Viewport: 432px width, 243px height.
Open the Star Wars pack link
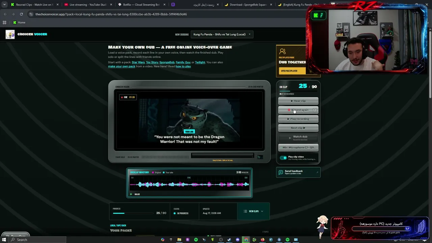[x=138, y=62]
